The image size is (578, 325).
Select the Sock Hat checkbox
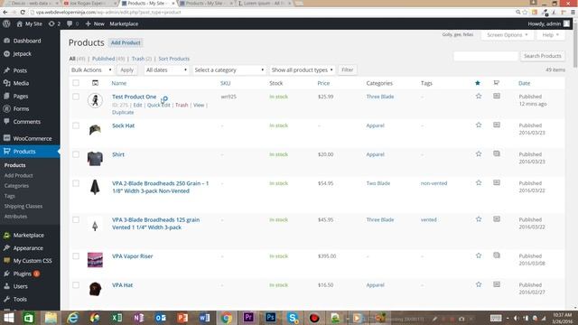[76, 125]
